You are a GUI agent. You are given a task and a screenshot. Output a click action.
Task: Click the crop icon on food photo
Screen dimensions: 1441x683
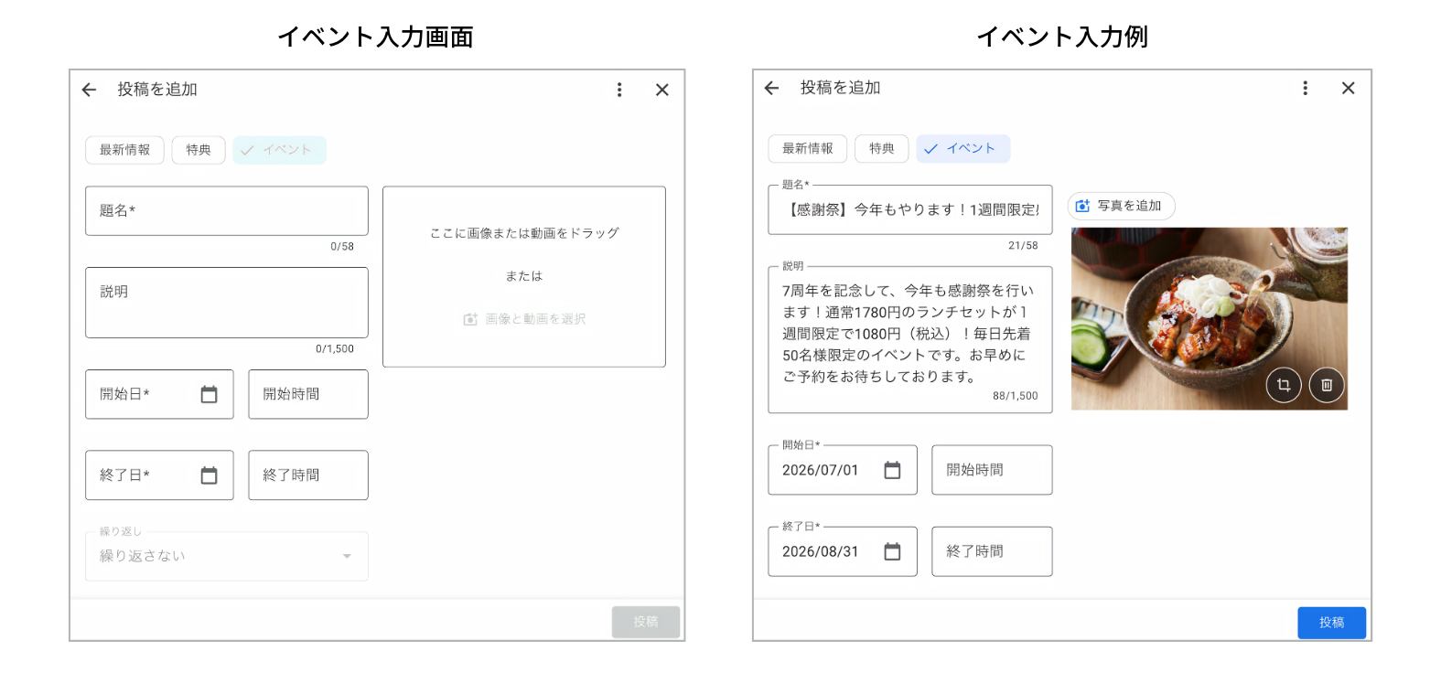point(1284,385)
